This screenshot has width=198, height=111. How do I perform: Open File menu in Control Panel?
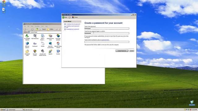point(25,26)
